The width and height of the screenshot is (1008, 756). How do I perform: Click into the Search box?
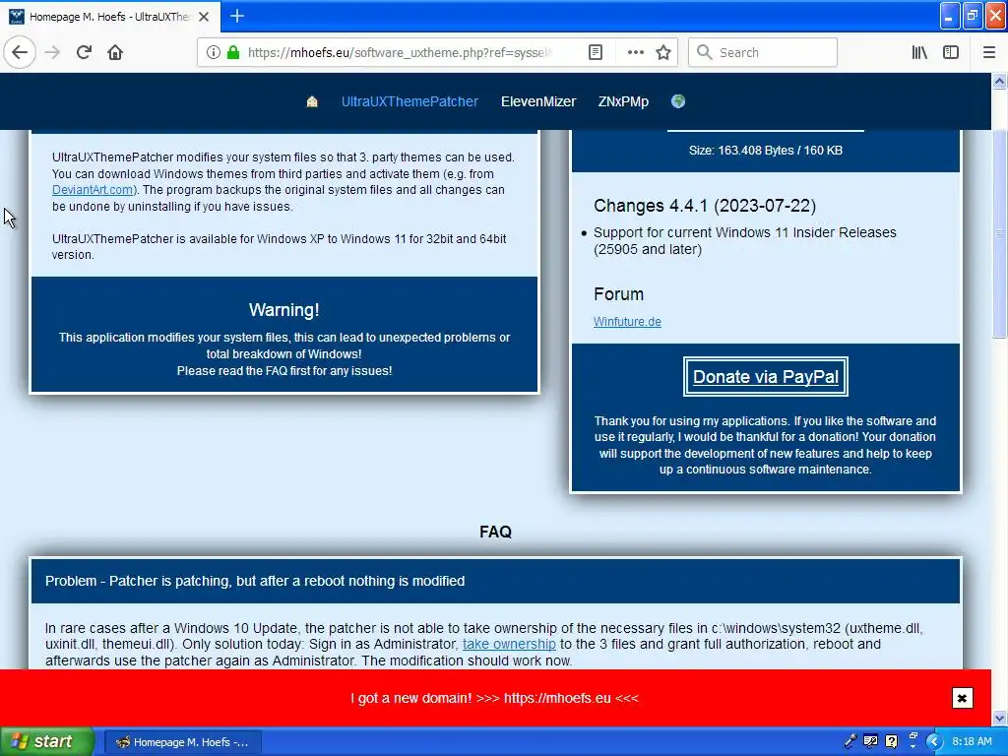(x=763, y=53)
